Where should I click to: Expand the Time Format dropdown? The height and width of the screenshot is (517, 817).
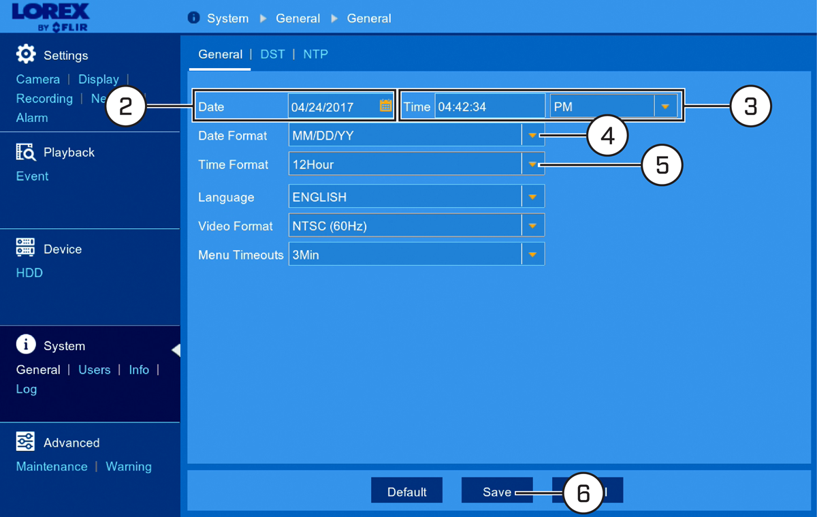pyautogui.click(x=532, y=164)
